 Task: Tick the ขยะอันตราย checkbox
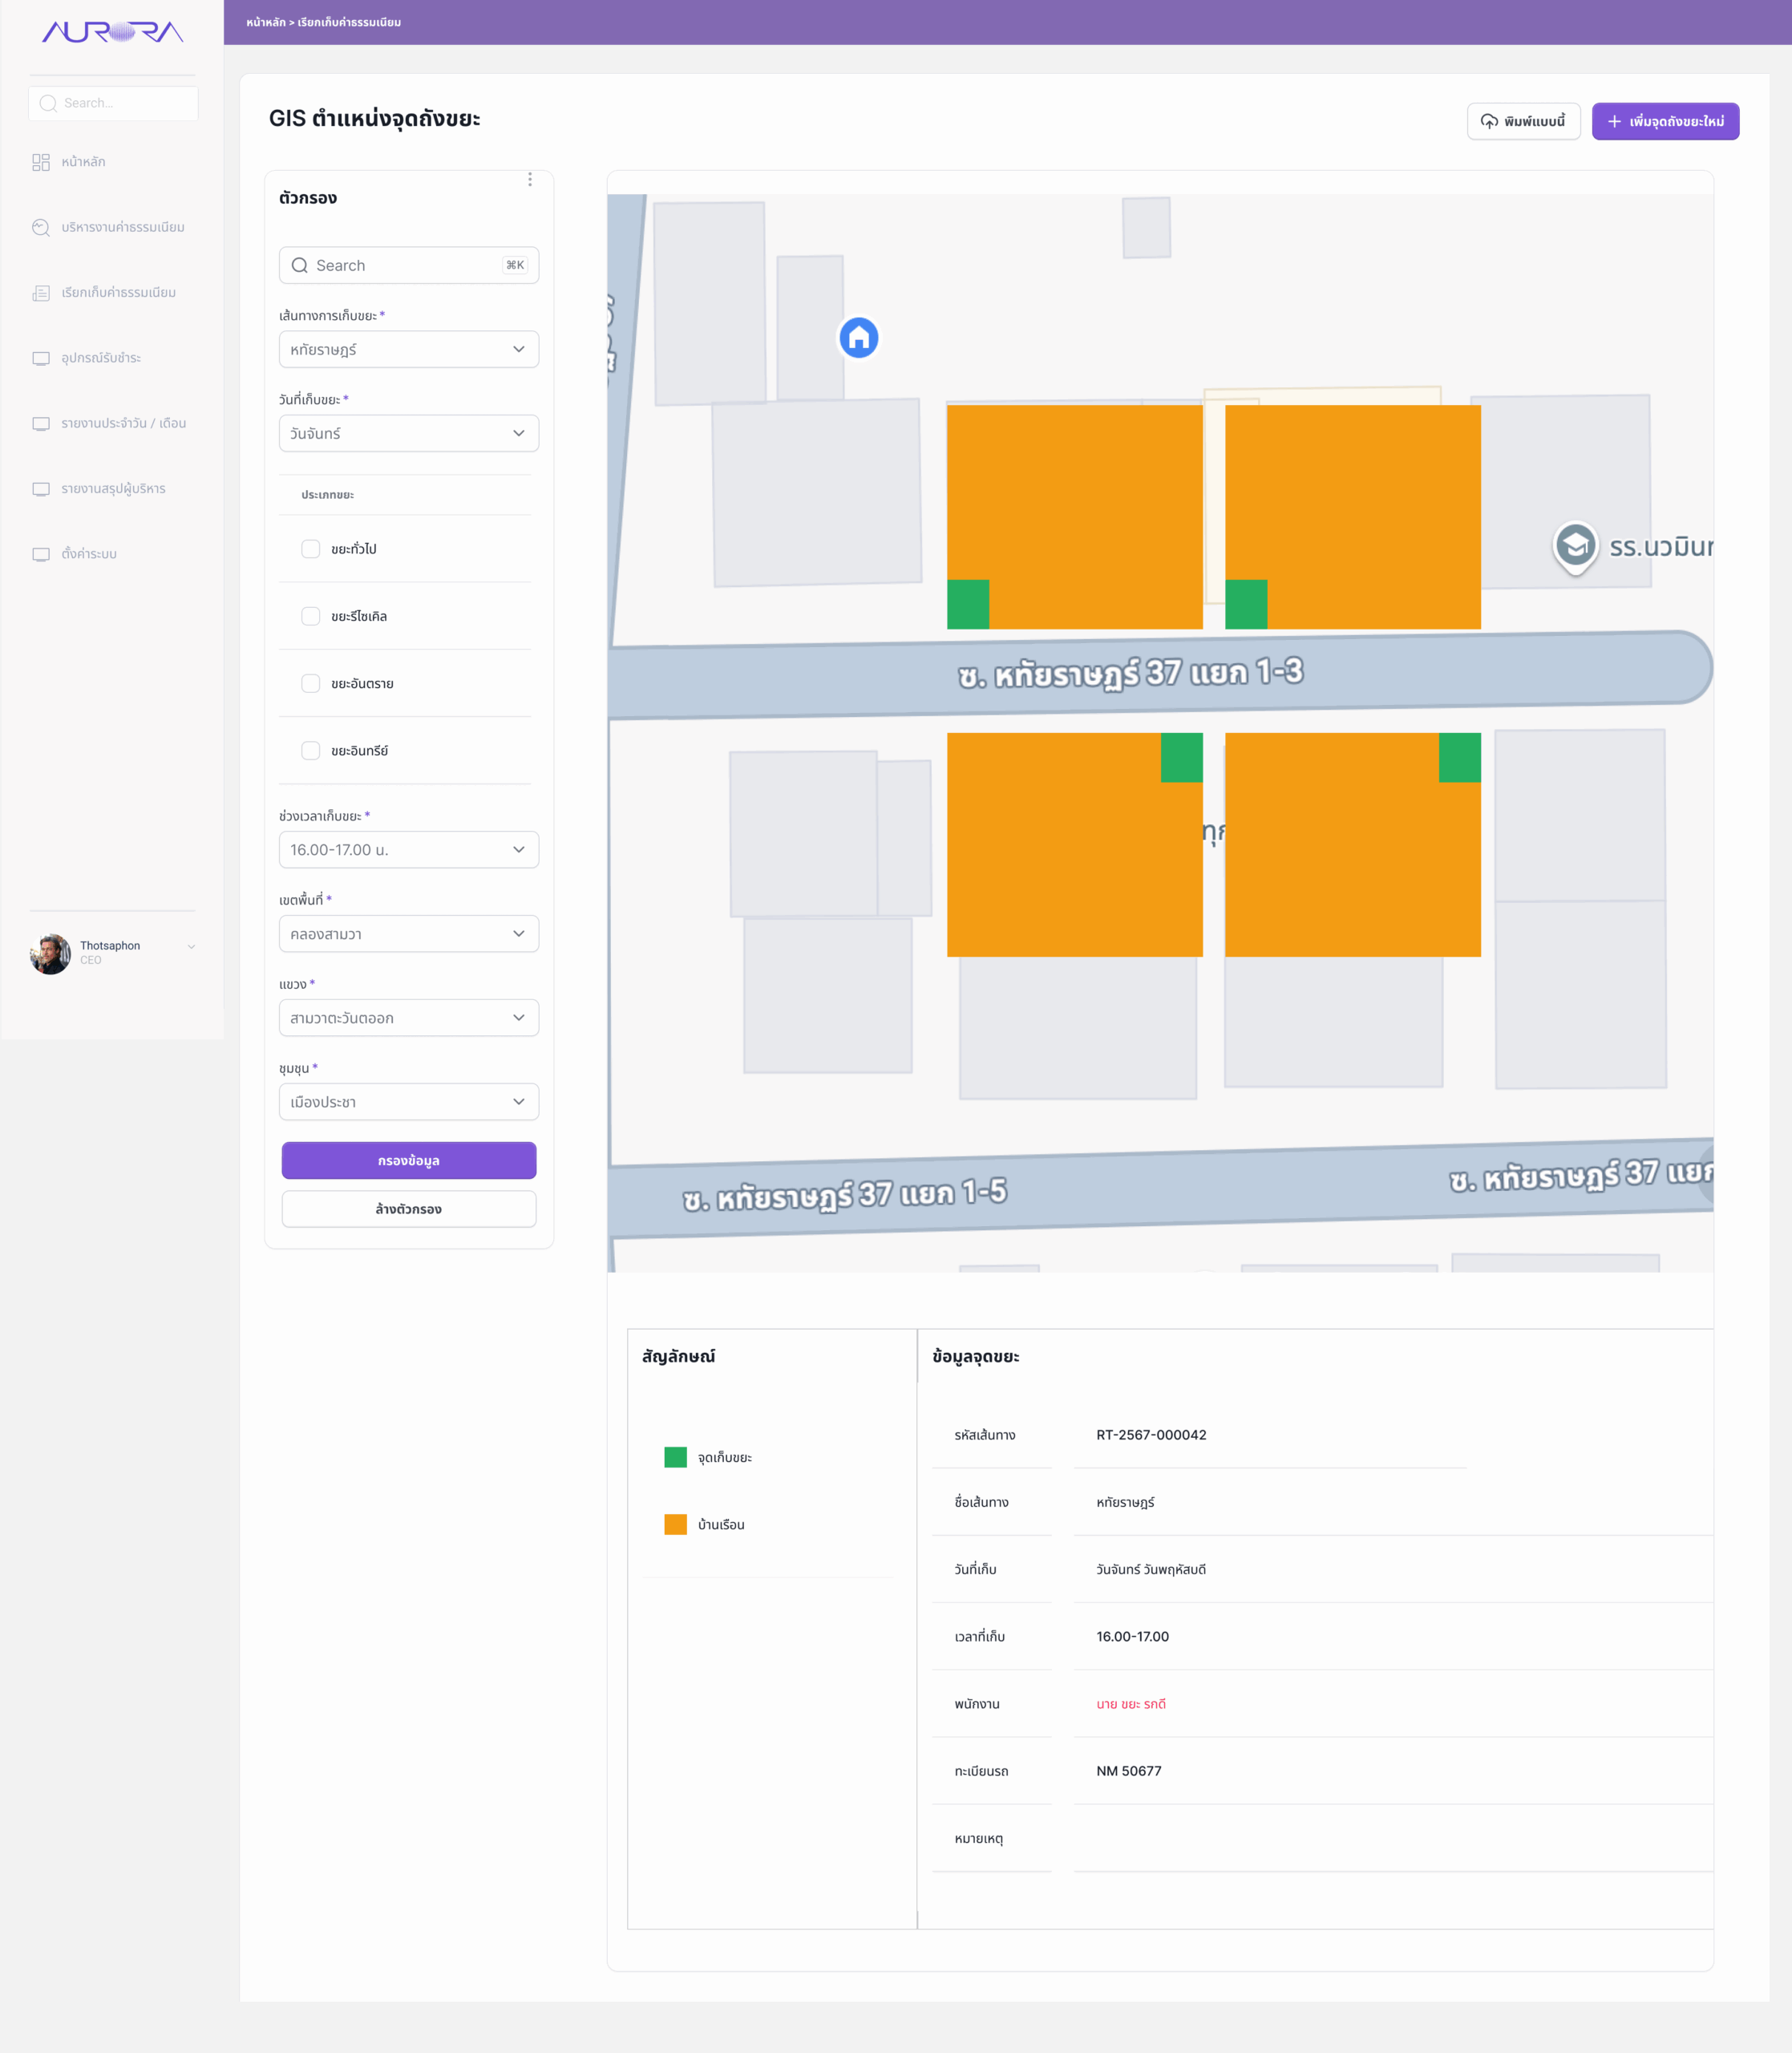click(311, 683)
